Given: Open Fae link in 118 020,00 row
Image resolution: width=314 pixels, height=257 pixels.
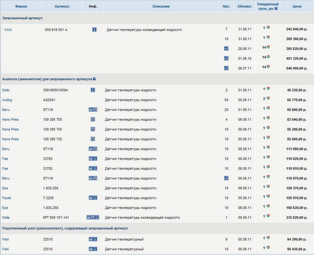Looking at the screenshot, I should tap(5, 159).
